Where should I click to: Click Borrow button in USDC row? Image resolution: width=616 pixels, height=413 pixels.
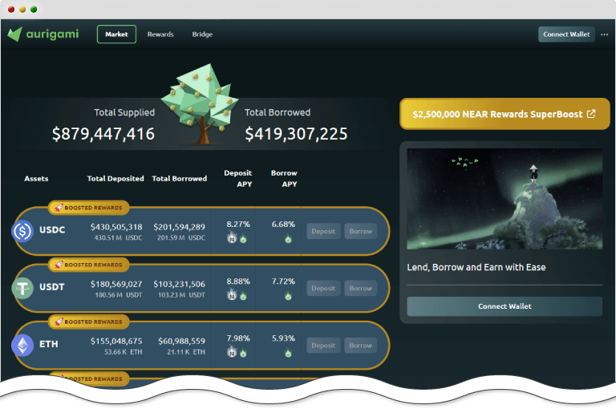tap(360, 231)
